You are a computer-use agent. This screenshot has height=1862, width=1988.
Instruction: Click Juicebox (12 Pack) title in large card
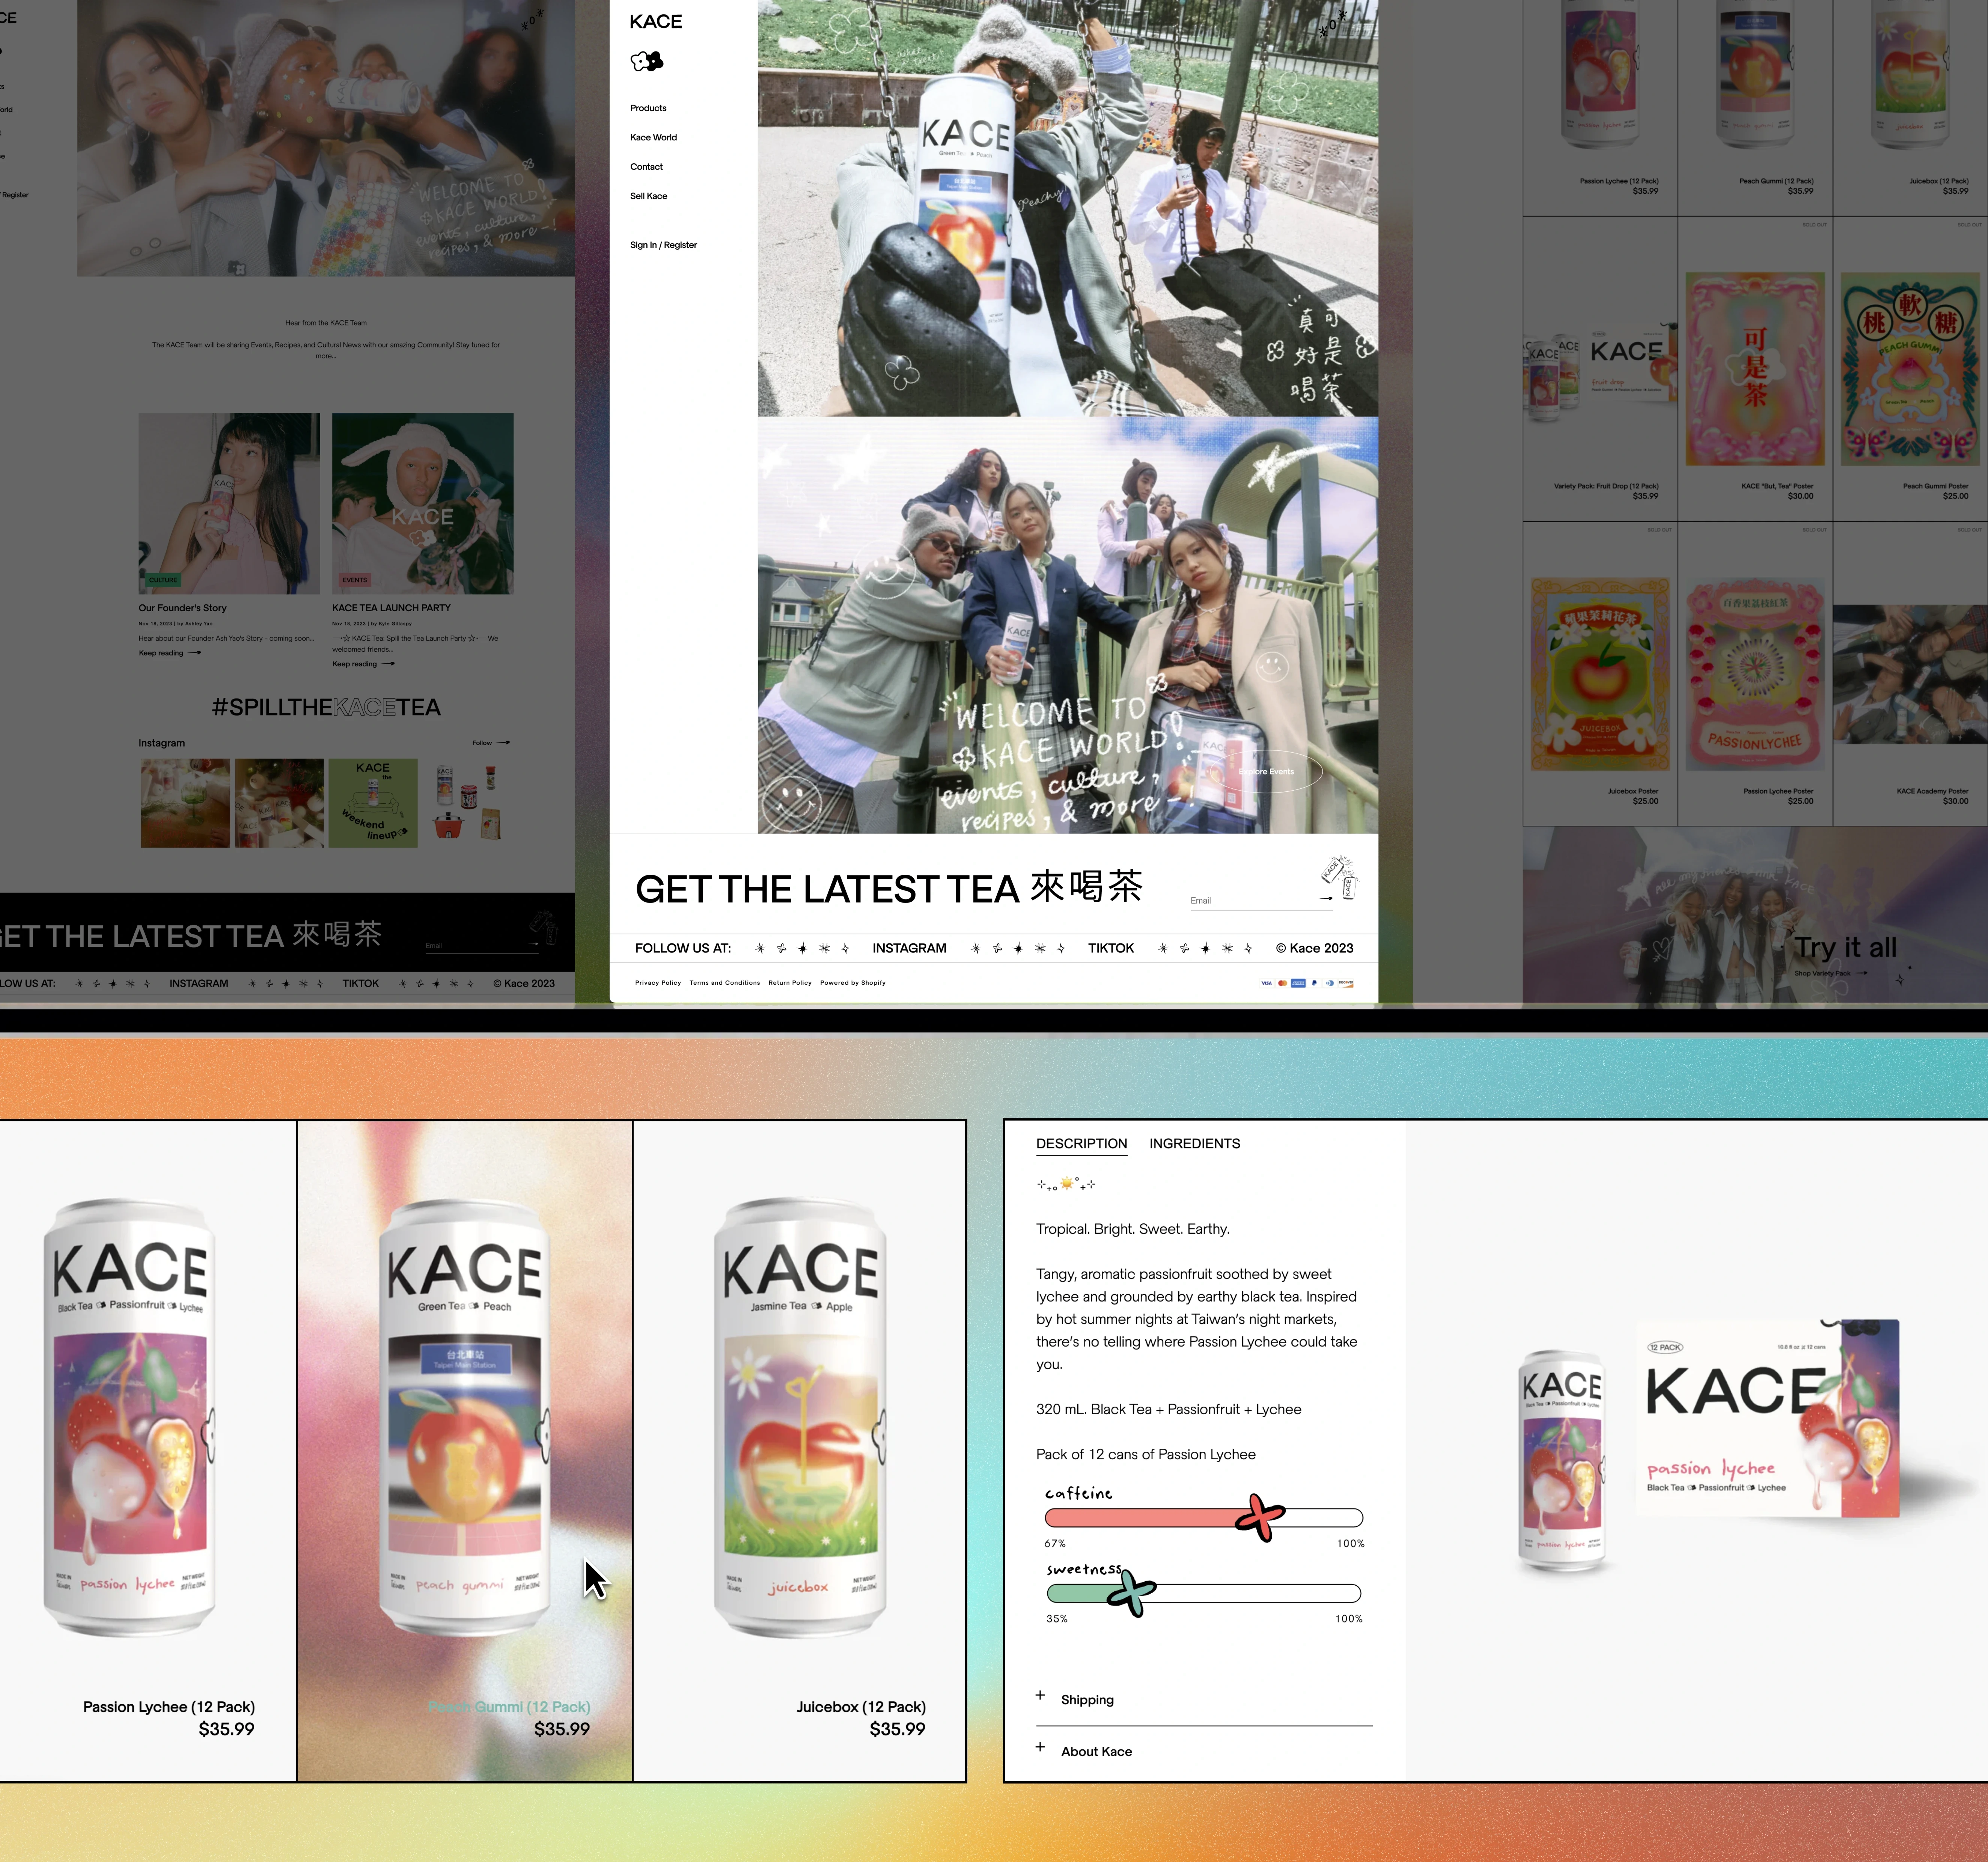pyautogui.click(x=861, y=1707)
